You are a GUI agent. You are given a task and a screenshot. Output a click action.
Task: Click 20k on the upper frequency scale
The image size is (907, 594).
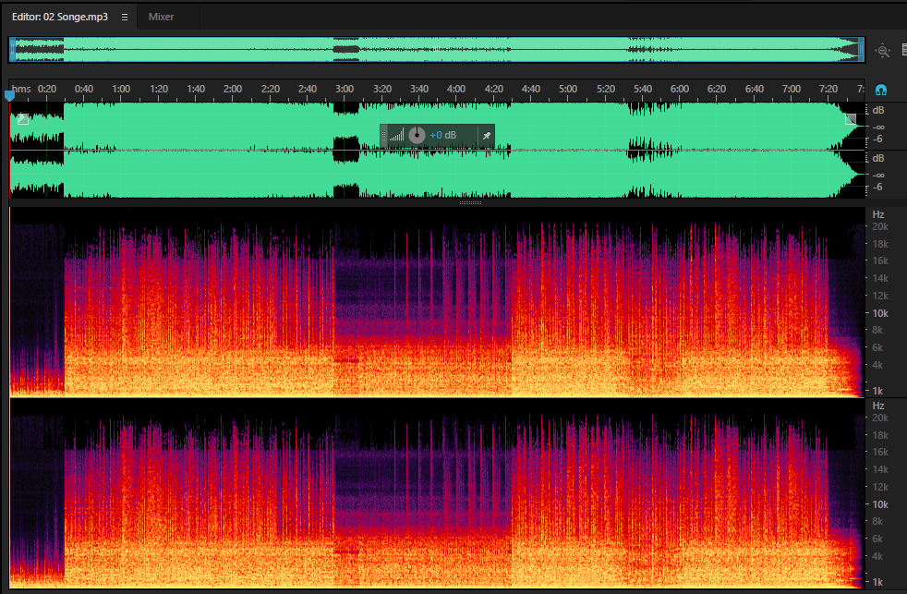[880, 226]
